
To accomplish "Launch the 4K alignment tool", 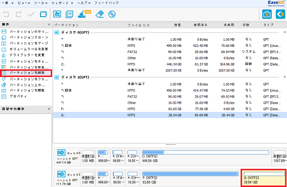I will [69, 14].
